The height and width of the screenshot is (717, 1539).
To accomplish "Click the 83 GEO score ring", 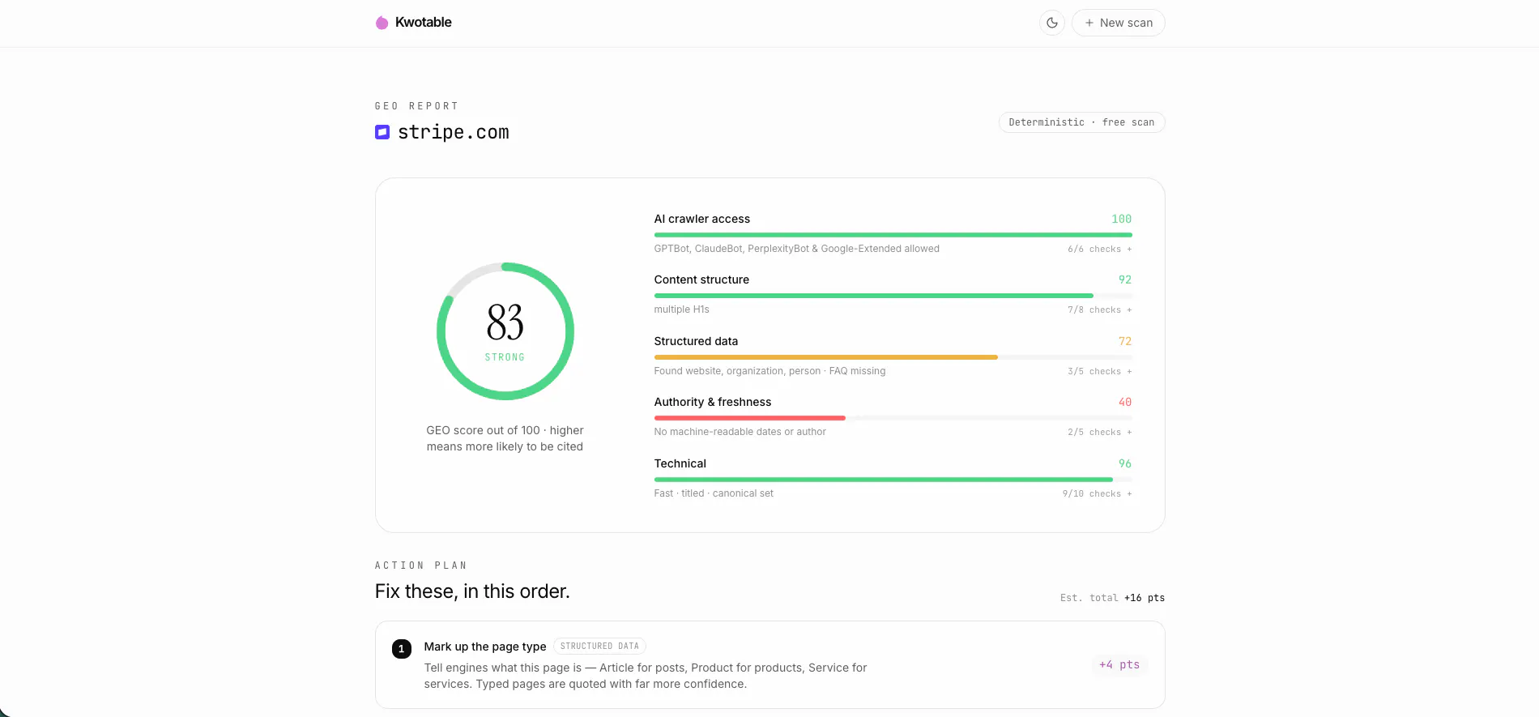I will click(505, 331).
